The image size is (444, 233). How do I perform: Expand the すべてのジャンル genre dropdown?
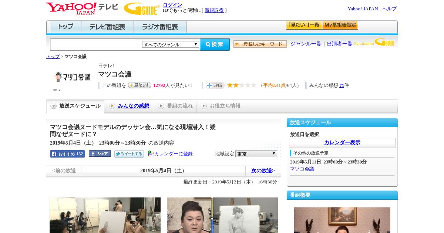click(x=171, y=44)
